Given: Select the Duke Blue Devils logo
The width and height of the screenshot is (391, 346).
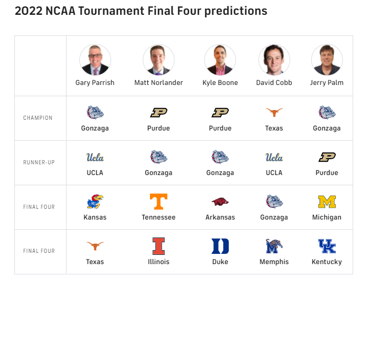Looking at the screenshot, I should pyautogui.click(x=220, y=246).
